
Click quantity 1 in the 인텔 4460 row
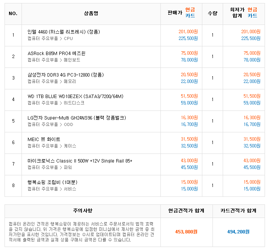213,35
